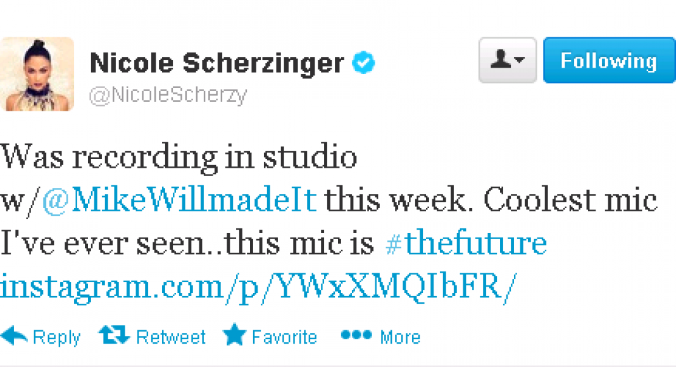Image resolution: width=676 pixels, height=367 pixels.
Task: Open the #thefuture hashtag
Action: click(x=465, y=244)
